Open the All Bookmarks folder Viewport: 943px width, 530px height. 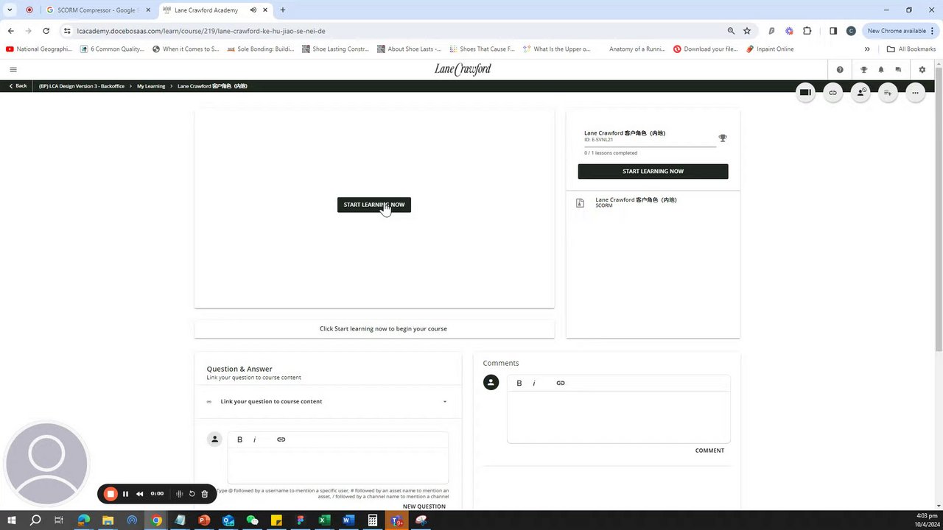tap(911, 49)
